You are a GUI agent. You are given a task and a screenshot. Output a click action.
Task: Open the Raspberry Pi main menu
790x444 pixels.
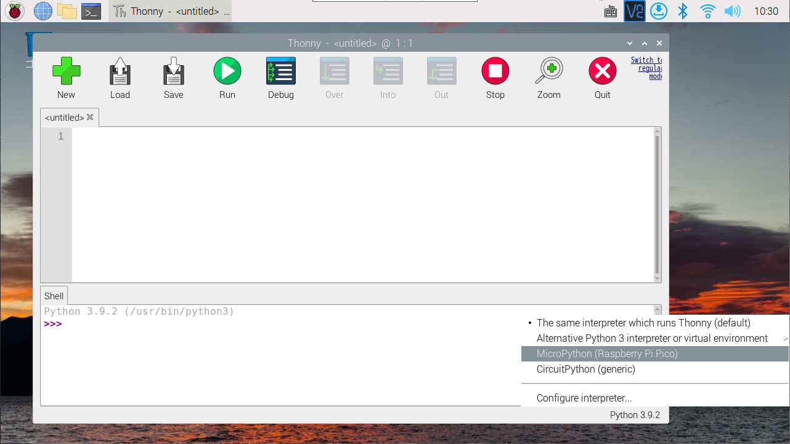pyautogui.click(x=15, y=11)
